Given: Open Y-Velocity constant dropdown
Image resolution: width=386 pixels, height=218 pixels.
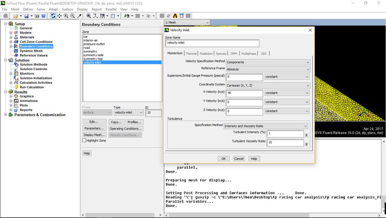Looking at the screenshot, I should pos(287,102).
